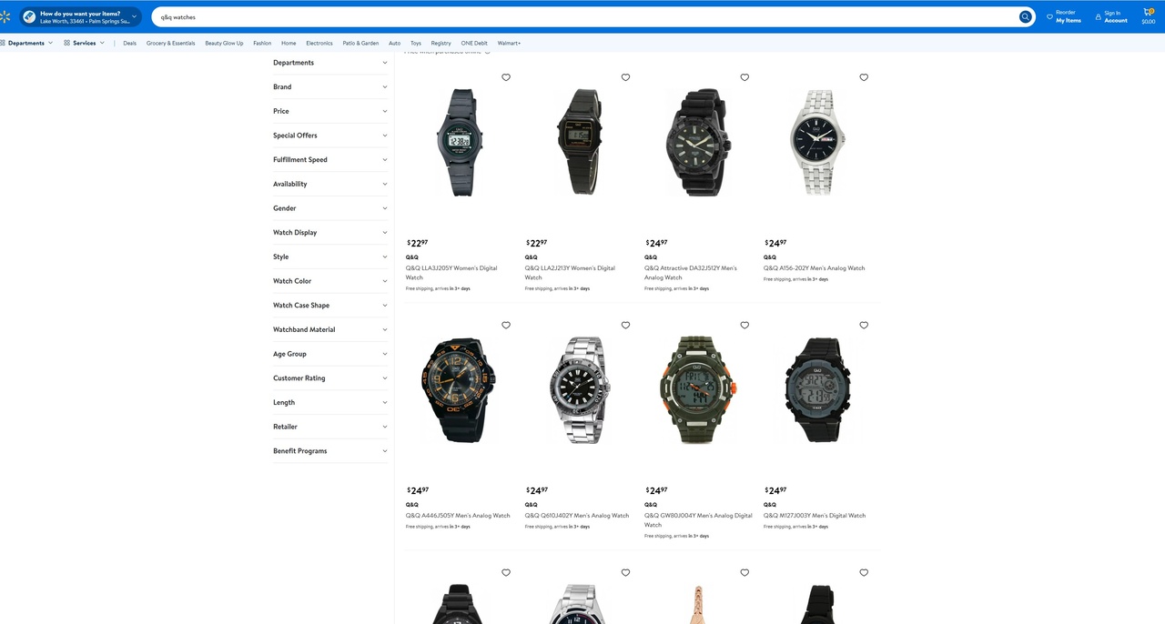The height and width of the screenshot is (624, 1165).
Task: Open Departments menu in top navigation bar
Action: click(x=27, y=43)
